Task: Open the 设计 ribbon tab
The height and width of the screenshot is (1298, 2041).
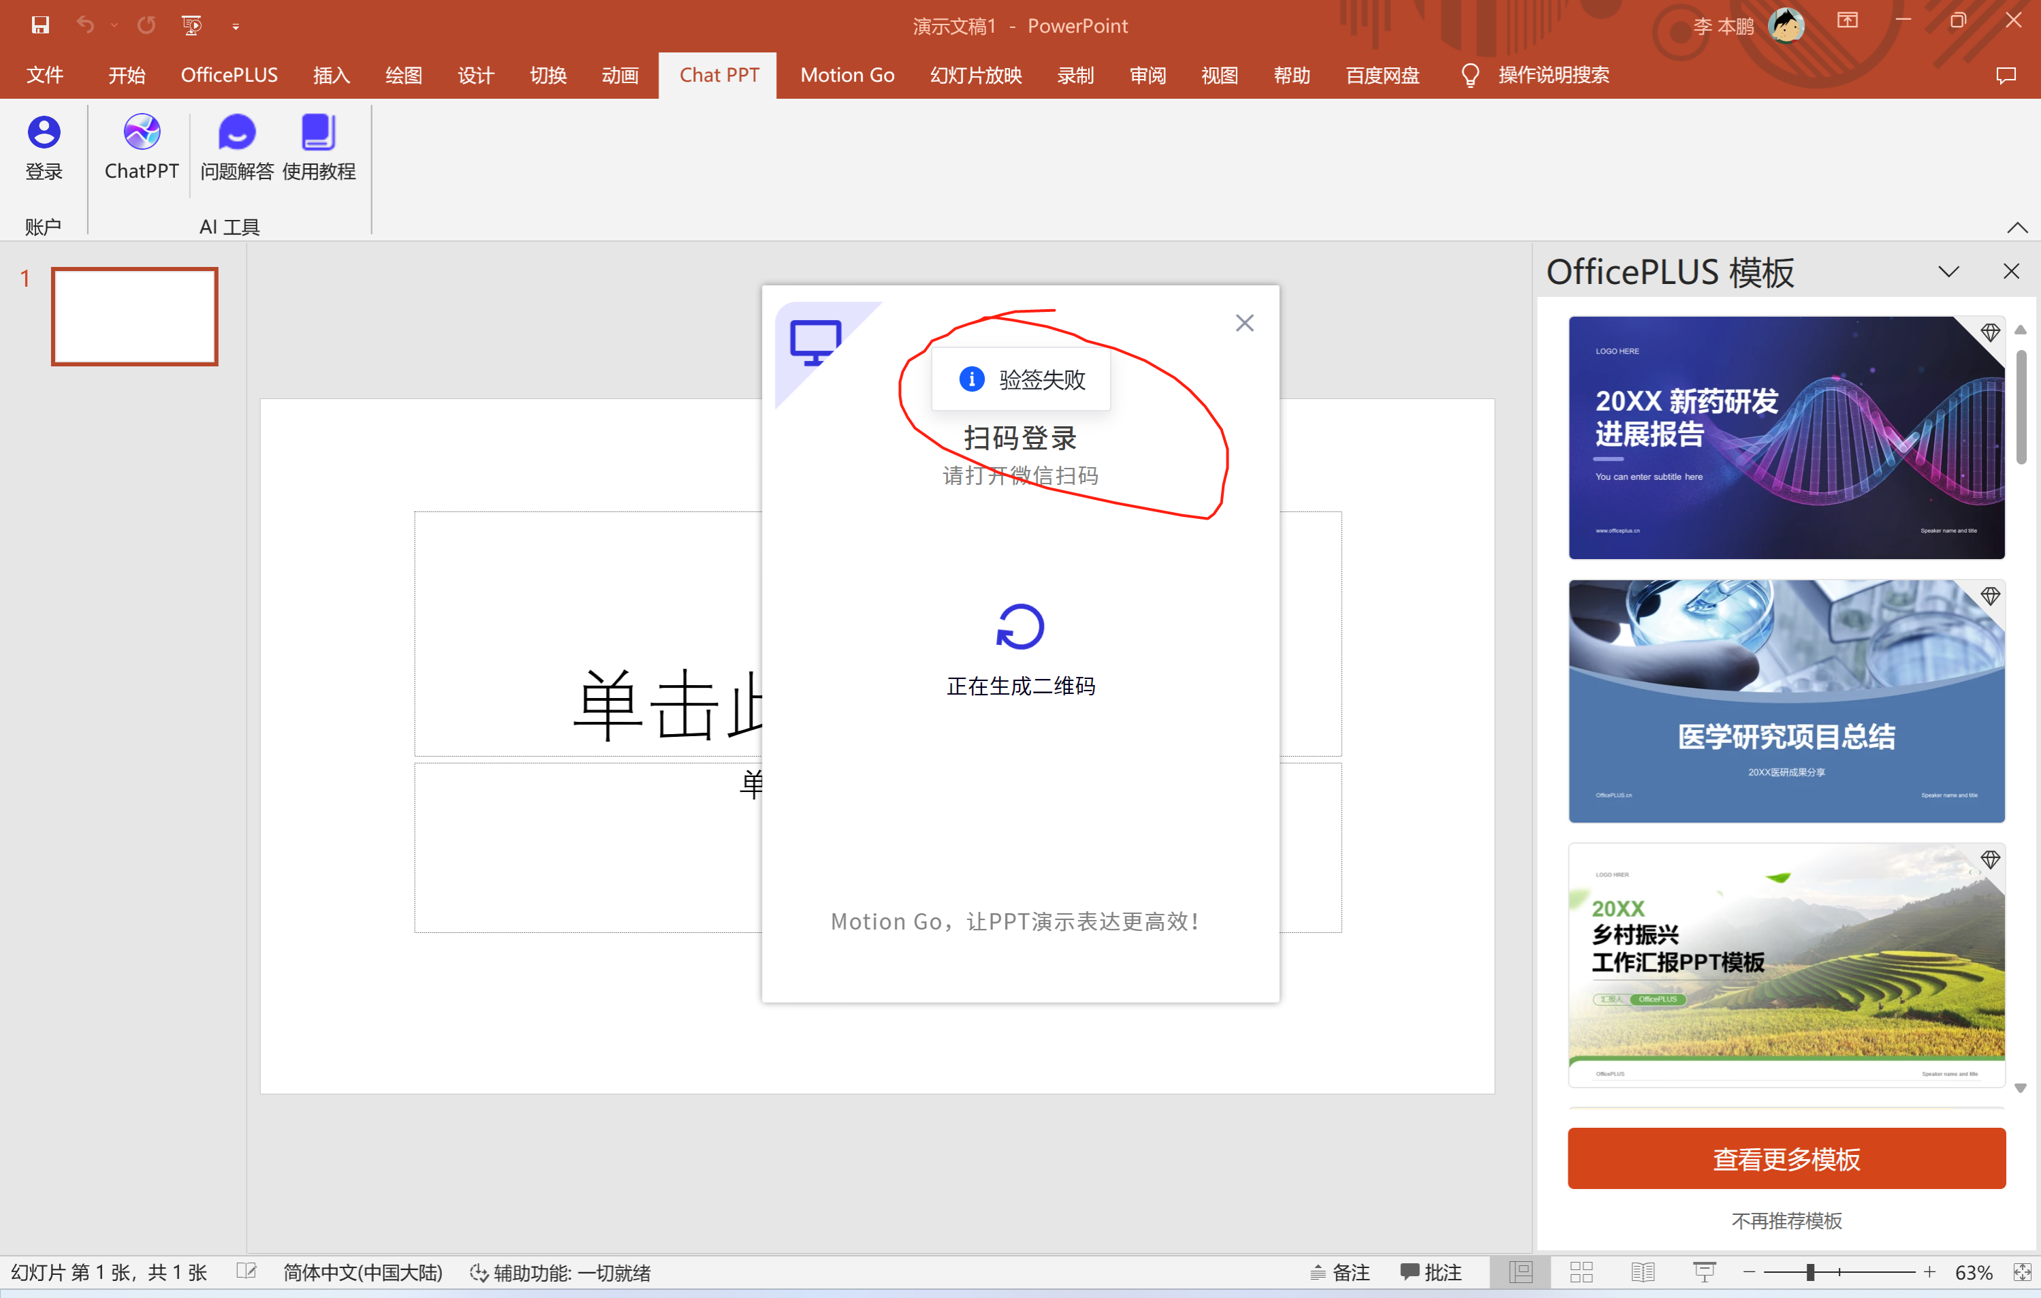Action: (475, 76)
